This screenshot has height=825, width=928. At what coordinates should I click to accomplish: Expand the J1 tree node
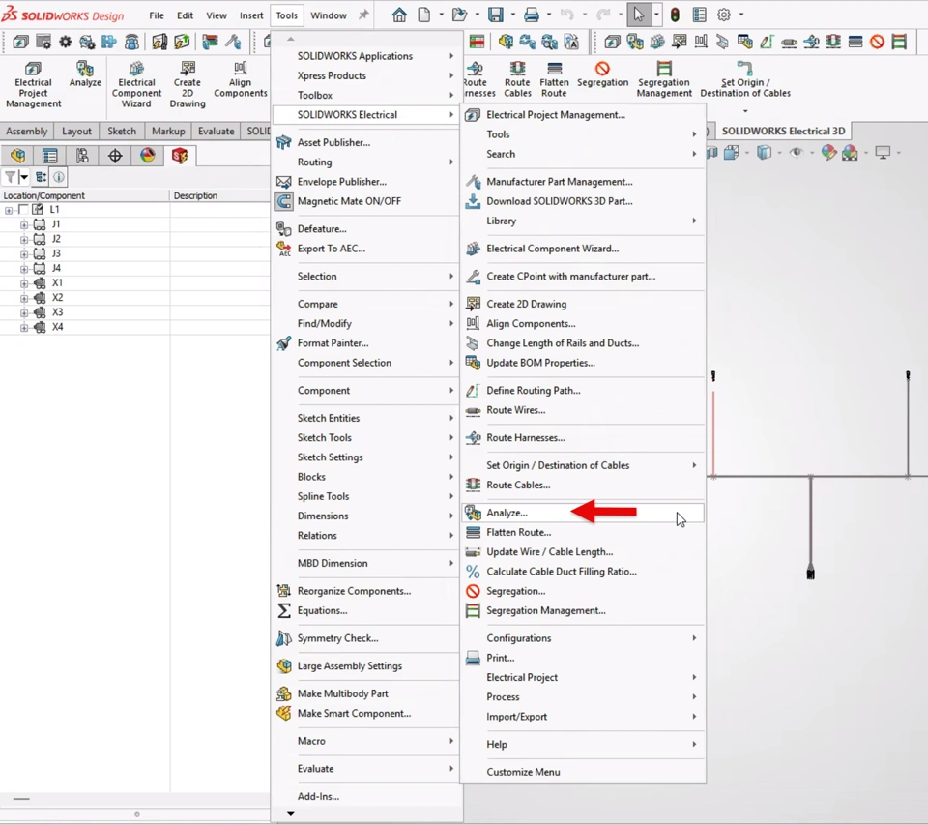23,224
